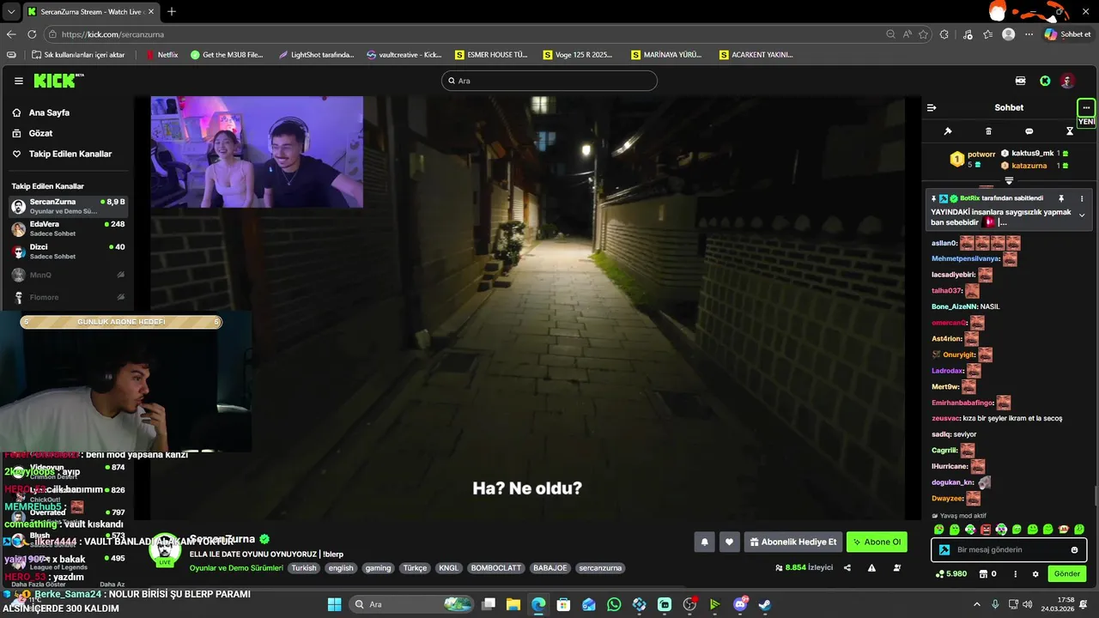Open Discord from taskbar
The width and height of the screenshot is (1099, 618).
(x=740, y=604)
